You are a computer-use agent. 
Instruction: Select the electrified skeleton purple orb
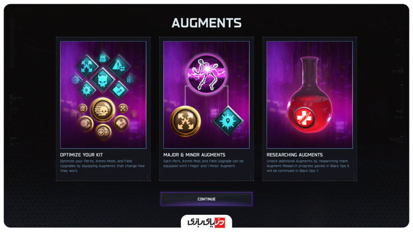[x=207, y=74]
